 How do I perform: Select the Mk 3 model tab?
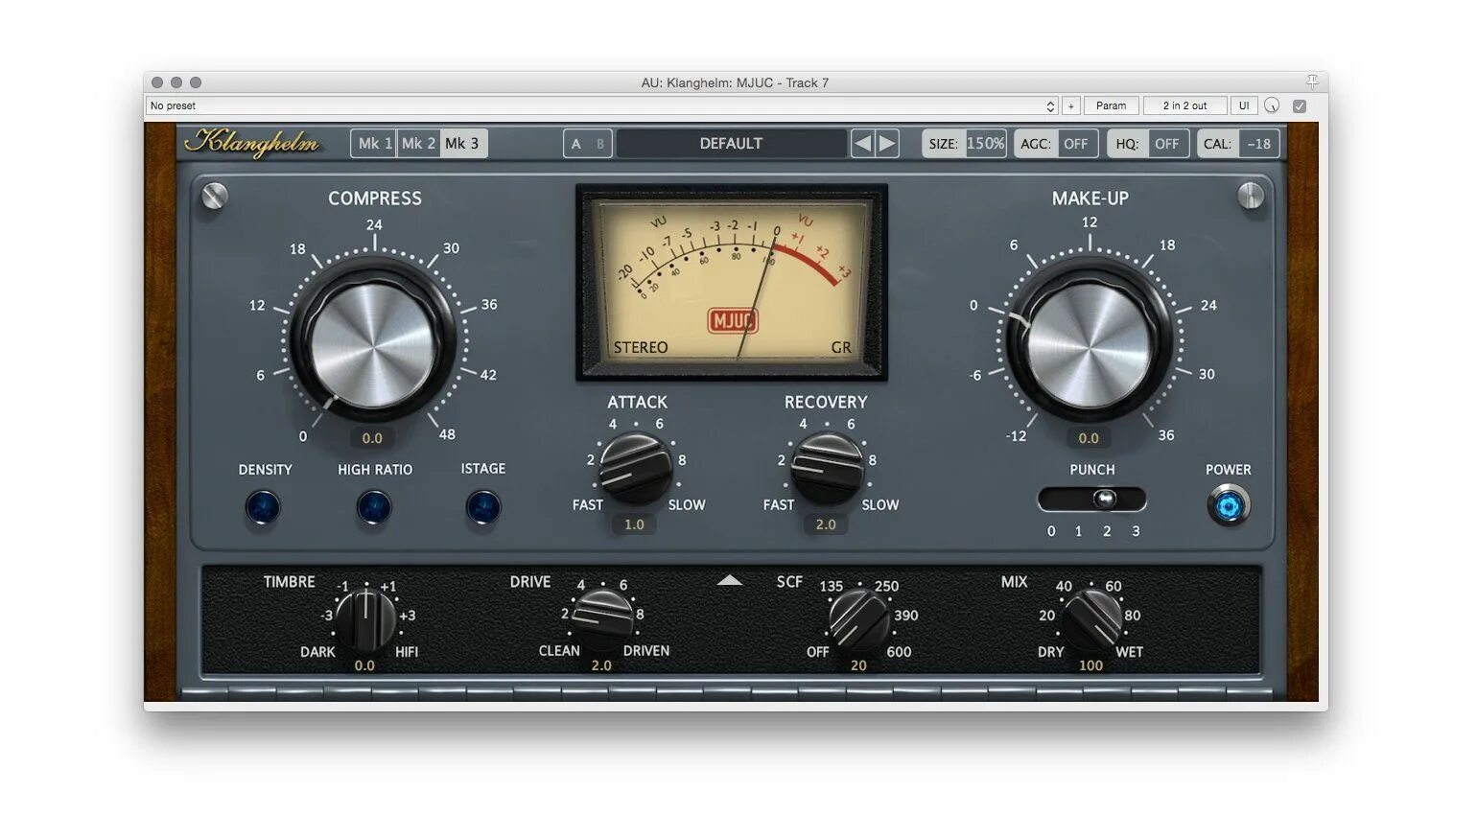[x=462, y=143]
